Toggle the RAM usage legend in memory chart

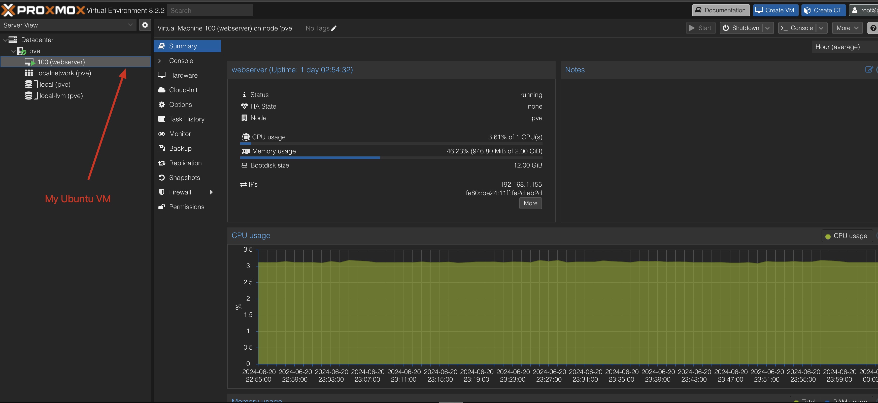pos(847,400)
